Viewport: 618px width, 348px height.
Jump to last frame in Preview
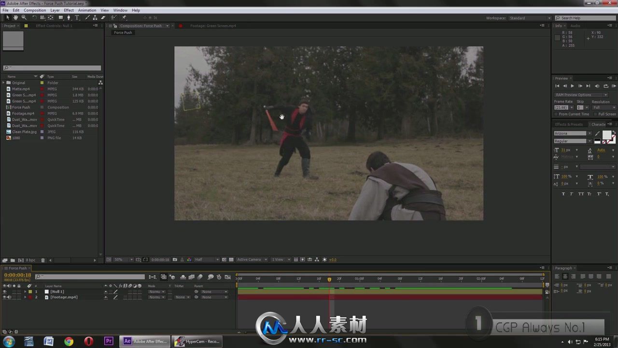point(588,86)
